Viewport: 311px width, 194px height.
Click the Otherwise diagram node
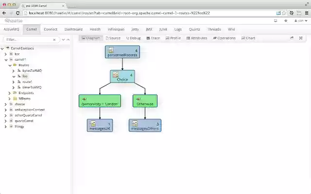(x=145, y=101)
